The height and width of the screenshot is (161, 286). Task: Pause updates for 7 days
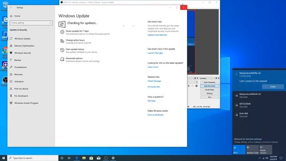[x=77, y=31]
